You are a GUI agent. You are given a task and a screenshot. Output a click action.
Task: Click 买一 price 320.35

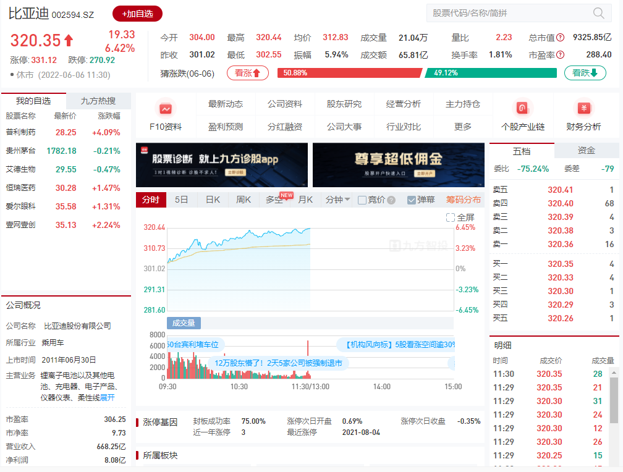pos(560,264)
